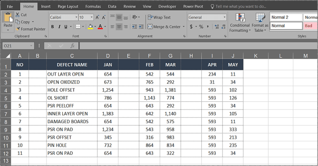The width and height of the screenshot is (318, 166).
Task: Expand the Copy dropdown arrow
Action: pos(33,22)
